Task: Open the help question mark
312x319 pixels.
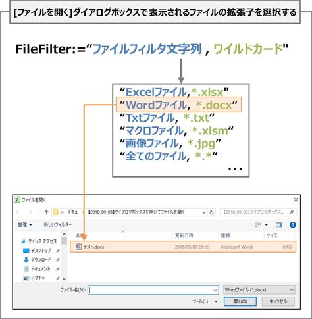Action: pyautogui.click(x=293, y=225)
